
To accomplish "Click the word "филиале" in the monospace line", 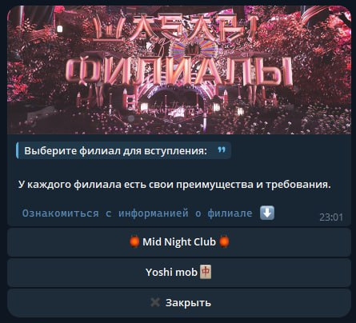I will pyautogui.click(x=230, y=213).
